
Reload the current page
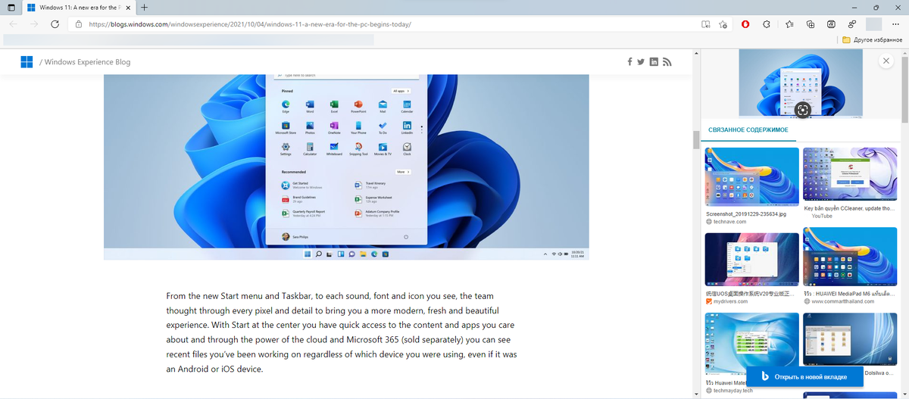55,24
